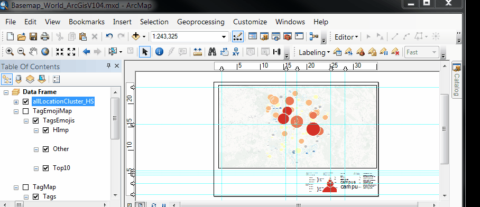Image resolution: width=480 pixels, height=207 pixels.
Task: Click Fixed Zoom Out arrows icon
Action: (71, 52)
